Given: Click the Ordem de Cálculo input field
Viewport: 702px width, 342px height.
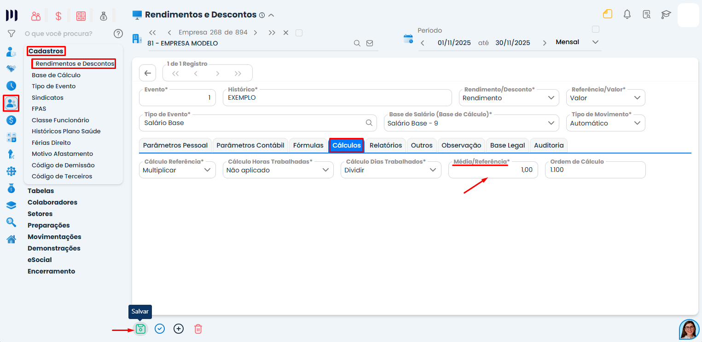Looking at the screenshot, I should coord(595,170).
